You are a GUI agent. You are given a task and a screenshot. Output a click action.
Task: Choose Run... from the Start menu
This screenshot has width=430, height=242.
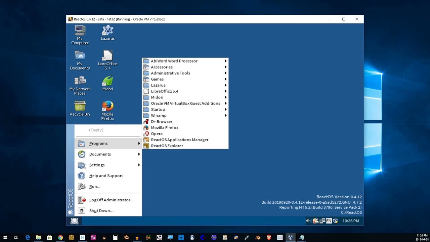tap(108, 187)
